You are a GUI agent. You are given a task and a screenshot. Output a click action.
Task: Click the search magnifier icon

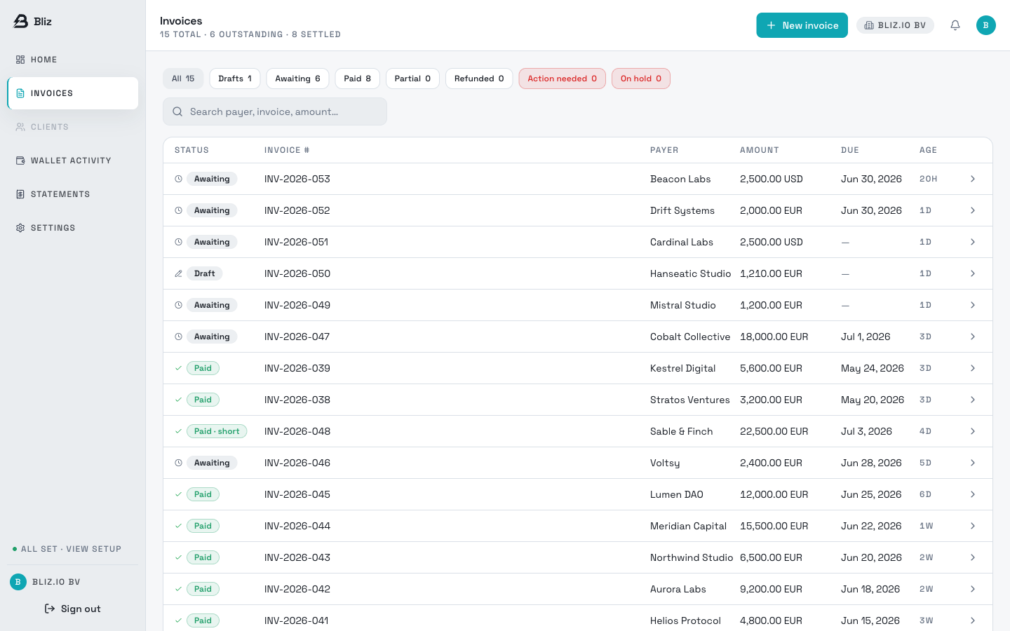point(177,111)
